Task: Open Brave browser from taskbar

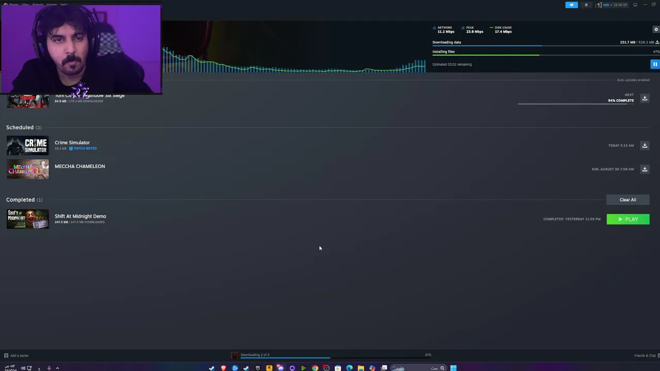Action: (x=223, y=368)
